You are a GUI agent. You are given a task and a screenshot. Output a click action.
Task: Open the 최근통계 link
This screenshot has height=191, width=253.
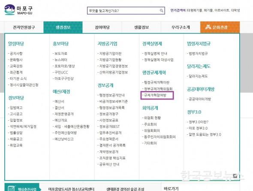(16, 73)
